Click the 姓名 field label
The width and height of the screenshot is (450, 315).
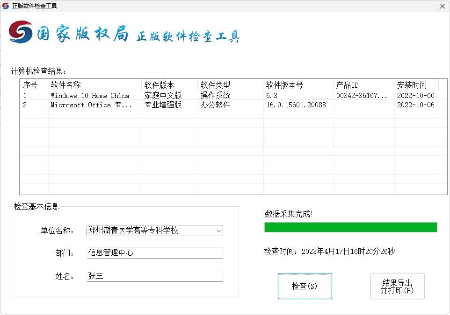click(x=65, y=276)
